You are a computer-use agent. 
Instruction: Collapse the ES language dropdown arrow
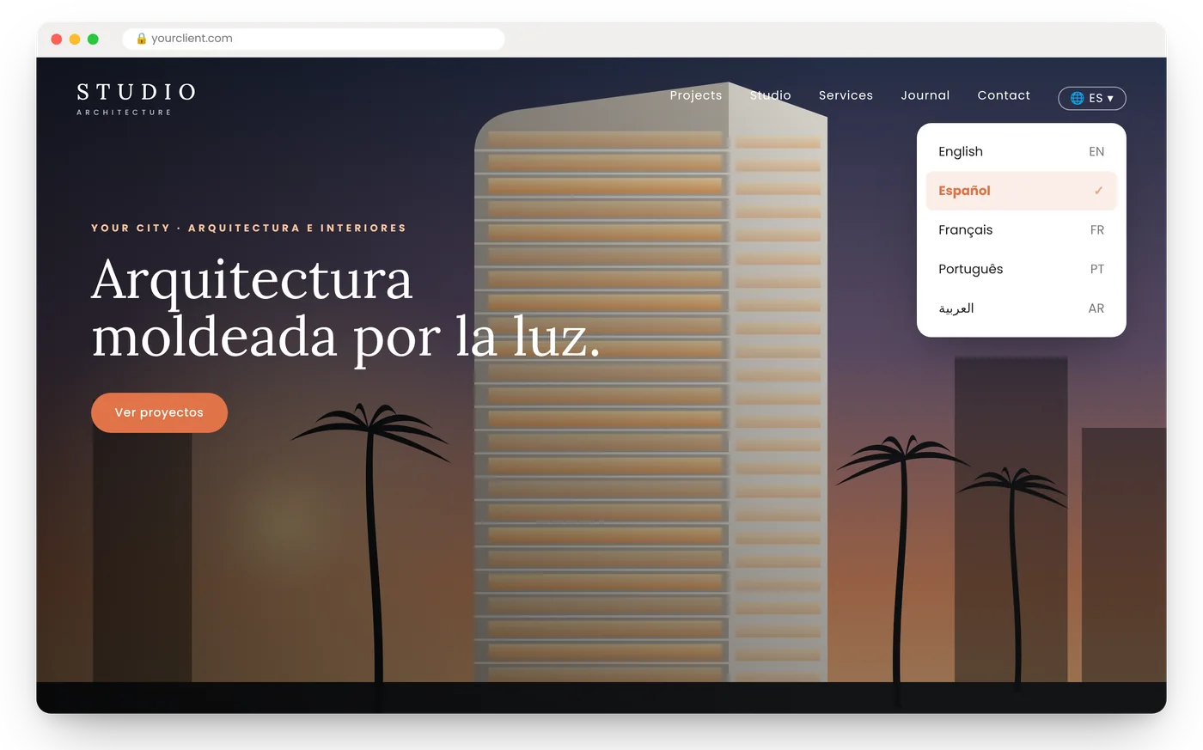click(1110, 99)
